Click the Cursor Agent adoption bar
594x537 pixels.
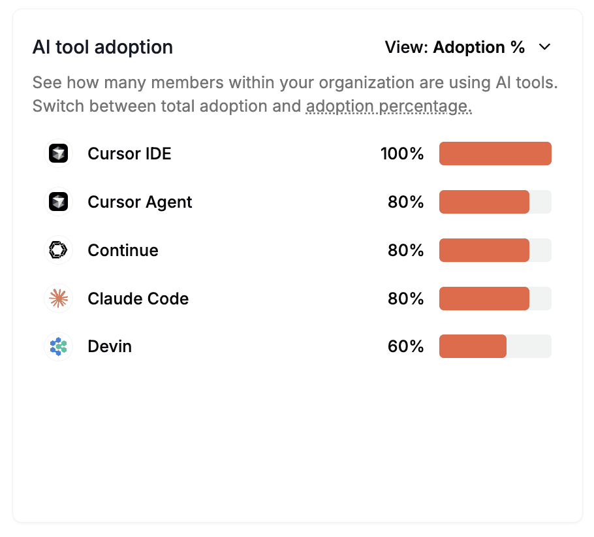tap(495, 202)
